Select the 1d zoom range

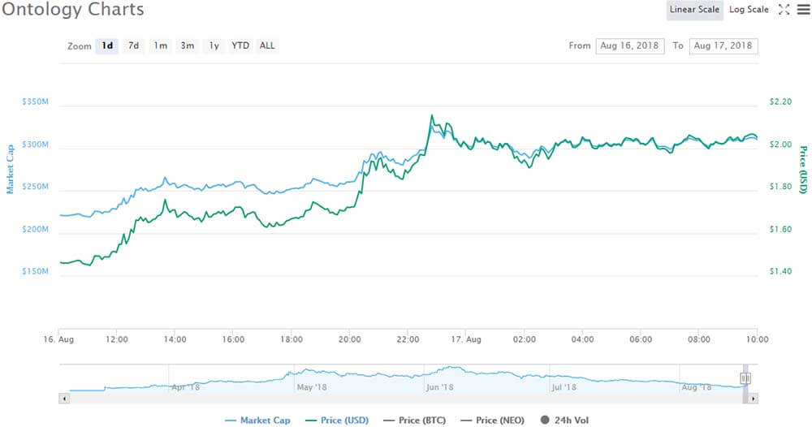pos(107,45)
